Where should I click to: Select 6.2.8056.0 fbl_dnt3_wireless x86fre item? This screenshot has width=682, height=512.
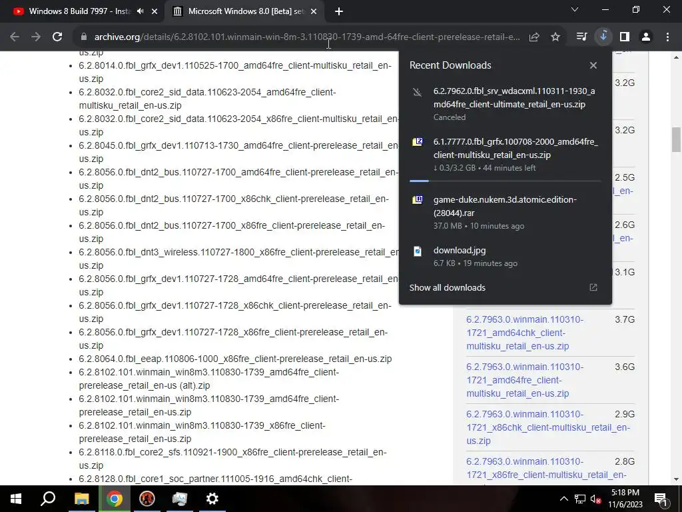pyautogui.click(x=238, y=259)
